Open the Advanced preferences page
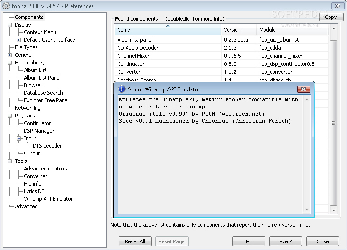This screenshot has height=250, width=347. (26, 206)
